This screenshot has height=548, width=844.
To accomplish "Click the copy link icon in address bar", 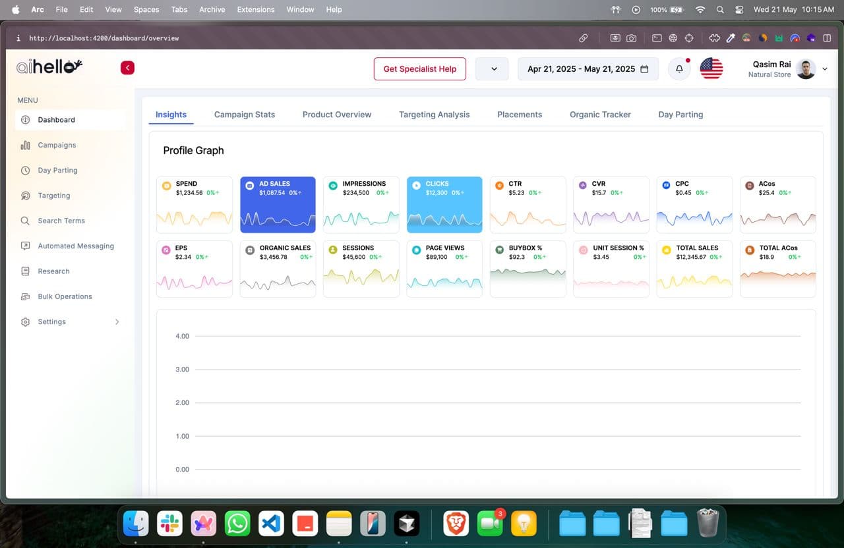I will click(583, 38).
